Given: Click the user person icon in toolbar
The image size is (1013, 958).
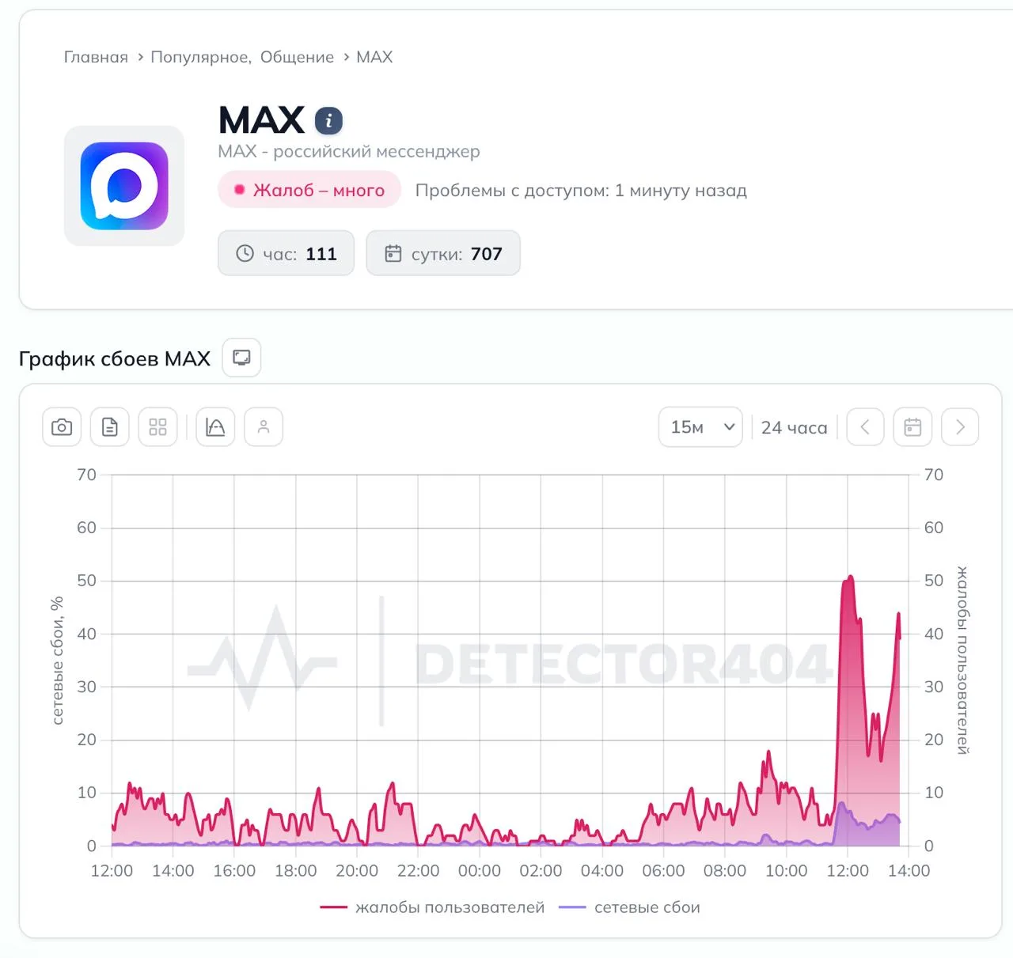Looking at the screenshot, I should click(x=264, y=427).
